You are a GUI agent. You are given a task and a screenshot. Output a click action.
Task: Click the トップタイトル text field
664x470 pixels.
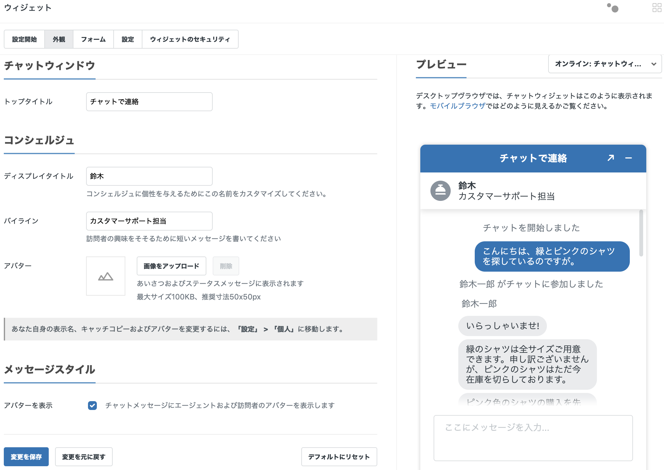149,101
